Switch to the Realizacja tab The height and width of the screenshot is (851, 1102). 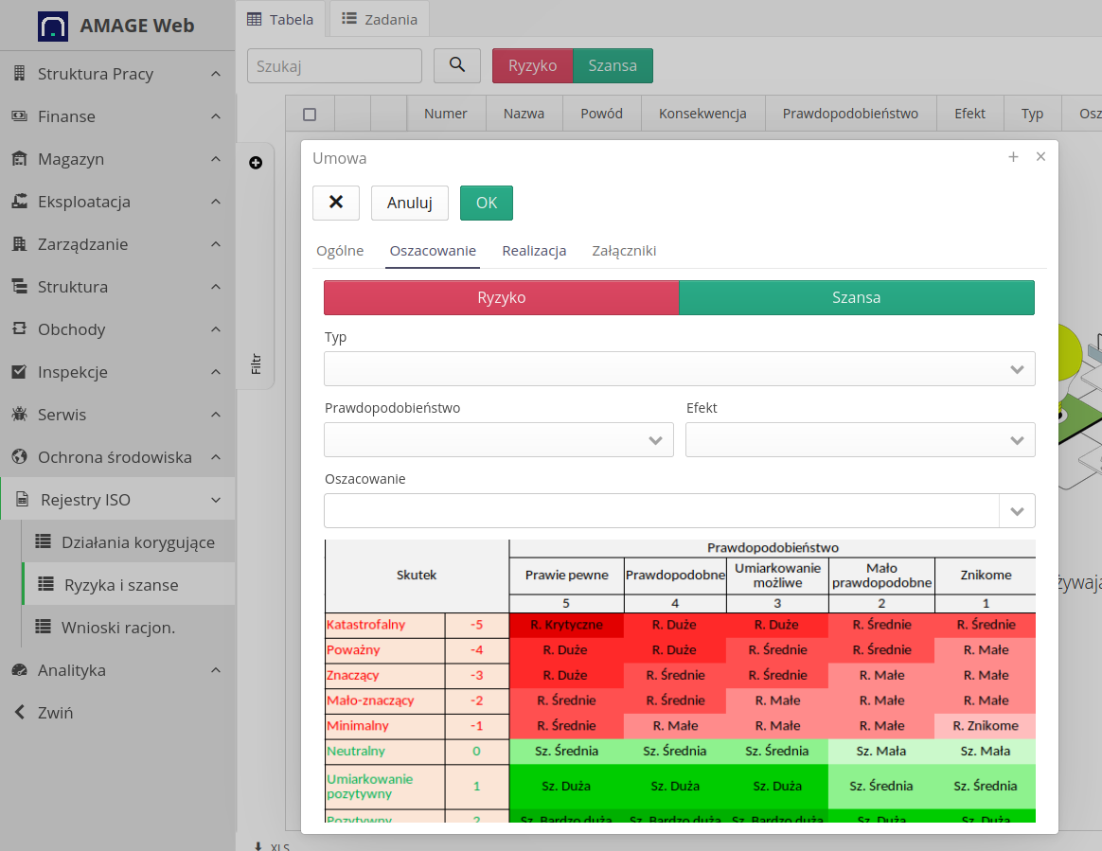(534, 251)
